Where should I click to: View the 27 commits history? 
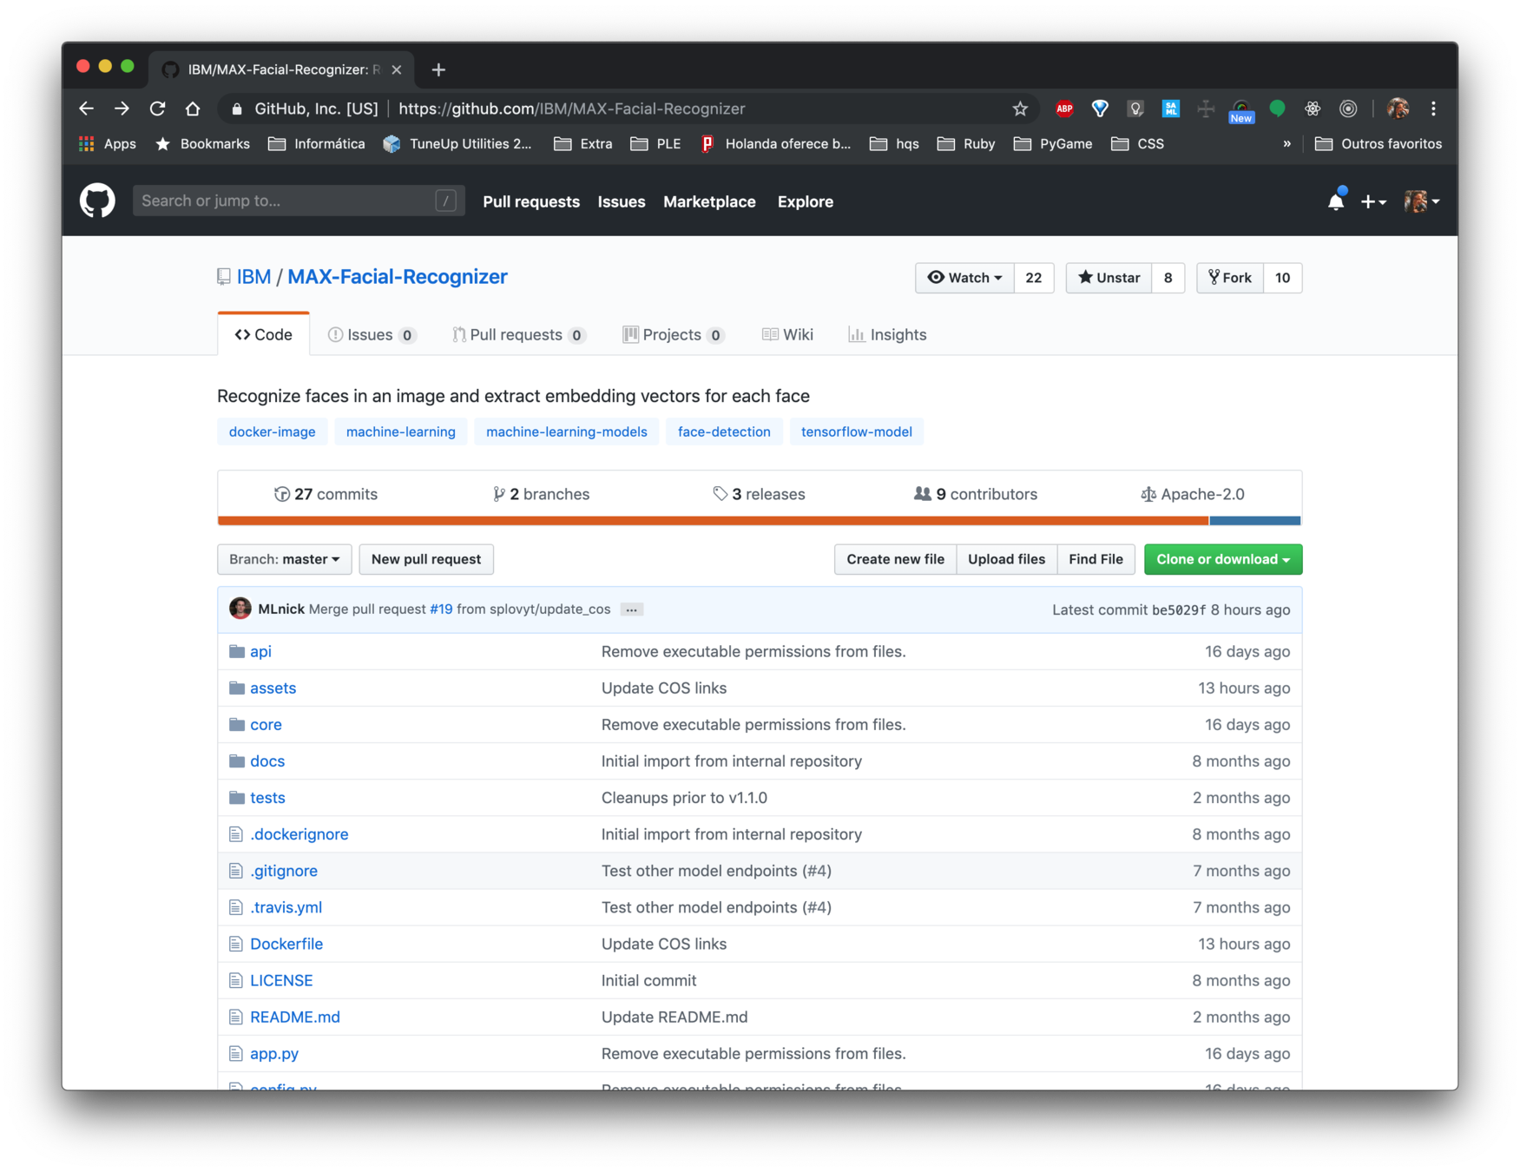click(326, 494)
